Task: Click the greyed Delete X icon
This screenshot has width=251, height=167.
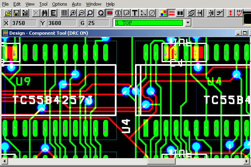Action: [36, 13]
